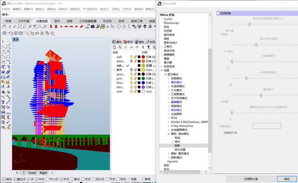Toggle the lock icon for wall layer
298x183 pixels.
point(135,57)
